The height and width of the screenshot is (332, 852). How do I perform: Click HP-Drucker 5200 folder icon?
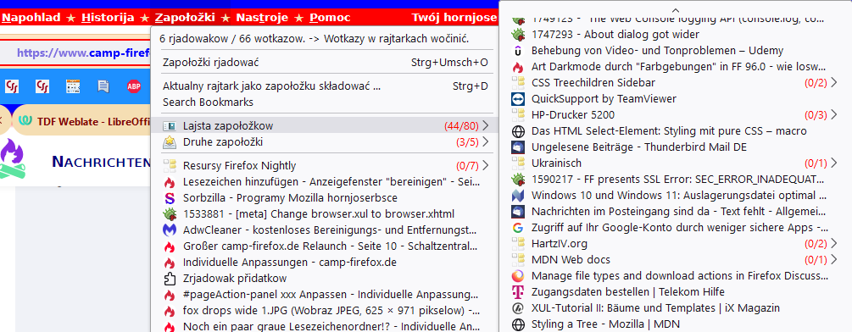pyautogui.click(x=518, y=115)
